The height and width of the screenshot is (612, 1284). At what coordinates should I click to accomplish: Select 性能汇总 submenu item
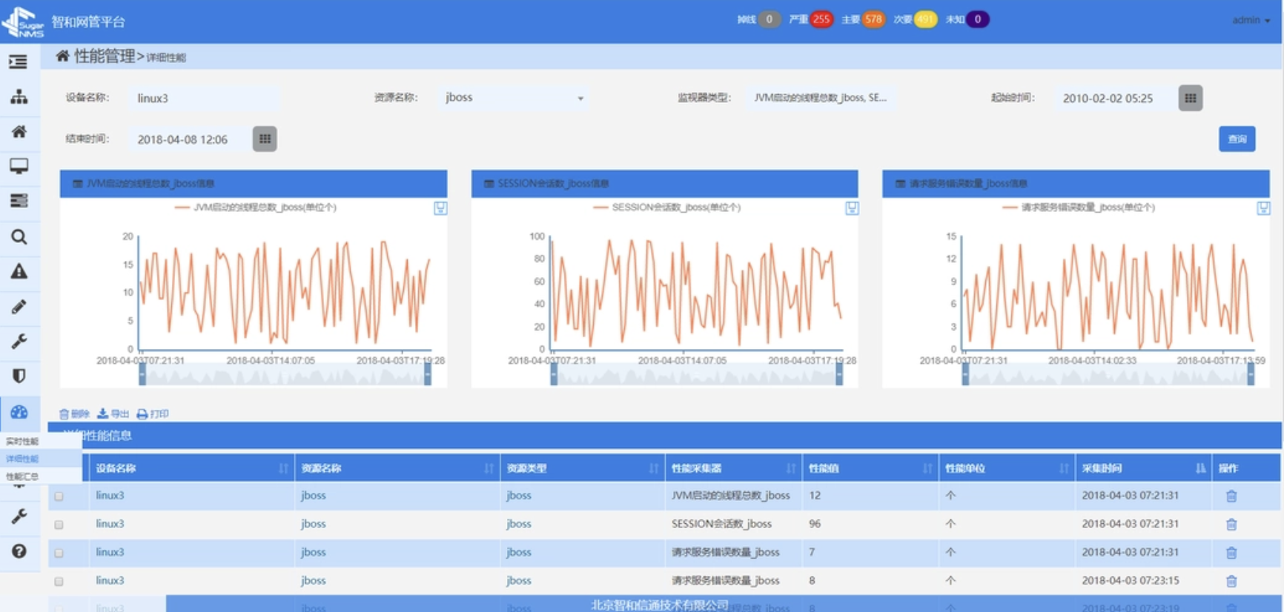(22, 476)
